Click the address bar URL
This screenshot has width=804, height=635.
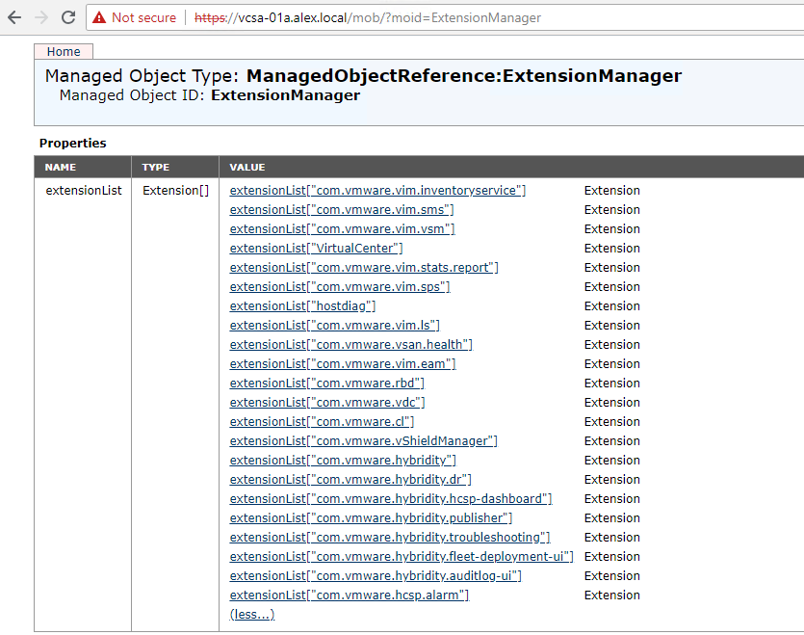[x=366, y=17]
